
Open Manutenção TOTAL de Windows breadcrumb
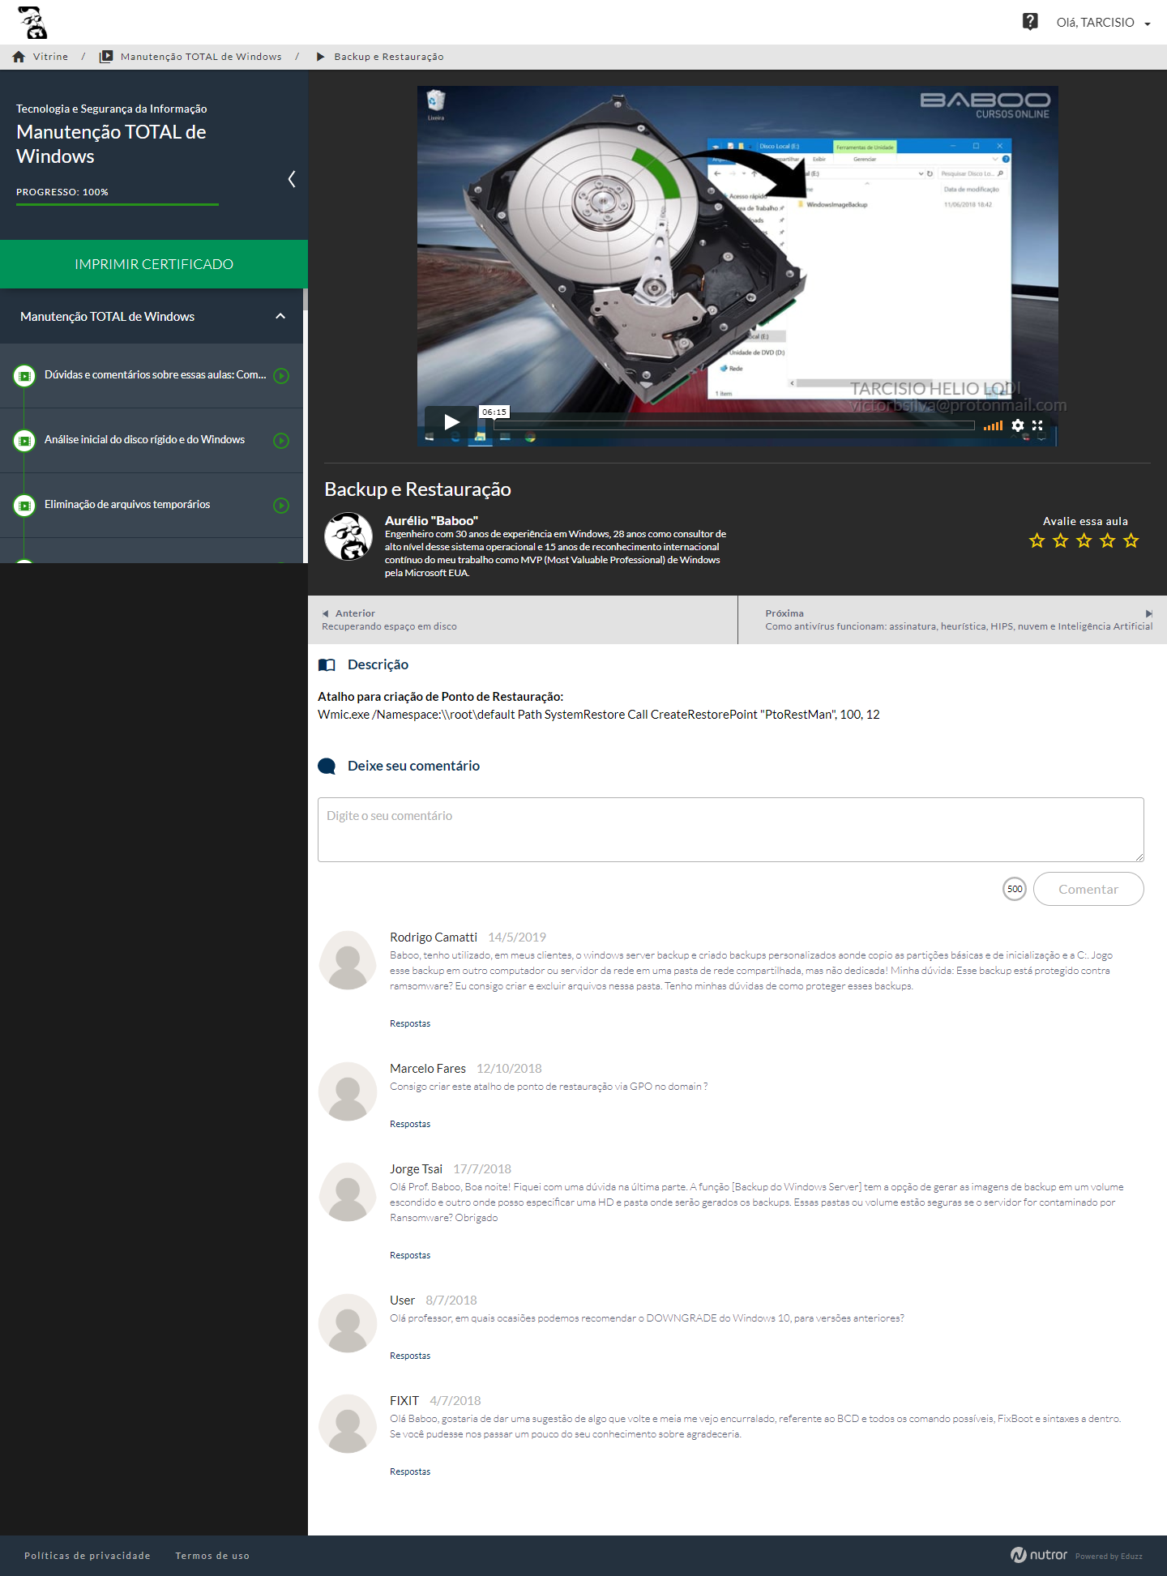coord(201,57)
